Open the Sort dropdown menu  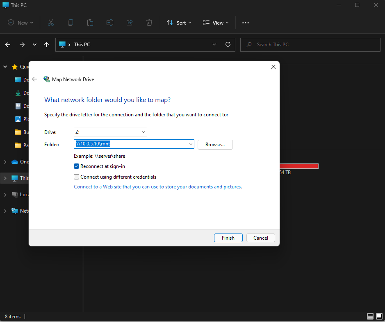click(179, 23)
